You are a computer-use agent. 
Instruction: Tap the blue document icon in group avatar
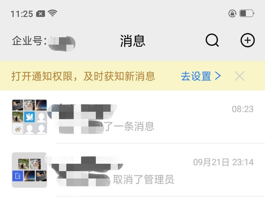click(x=18, y=176)
